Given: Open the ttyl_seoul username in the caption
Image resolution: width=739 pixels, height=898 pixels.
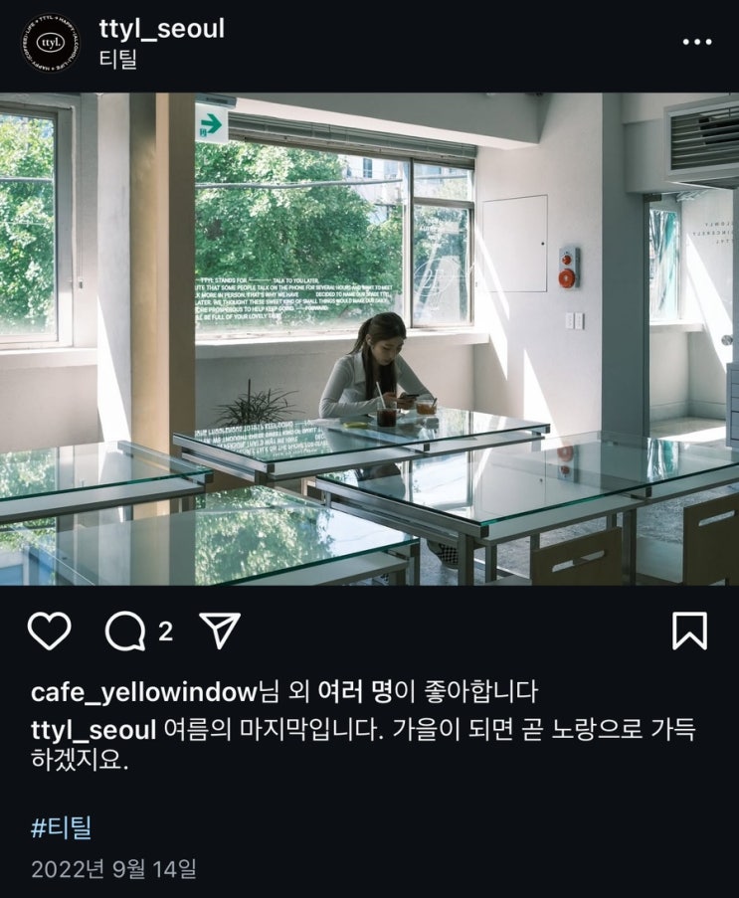Looking at the screenshot, I should [93, 730].
